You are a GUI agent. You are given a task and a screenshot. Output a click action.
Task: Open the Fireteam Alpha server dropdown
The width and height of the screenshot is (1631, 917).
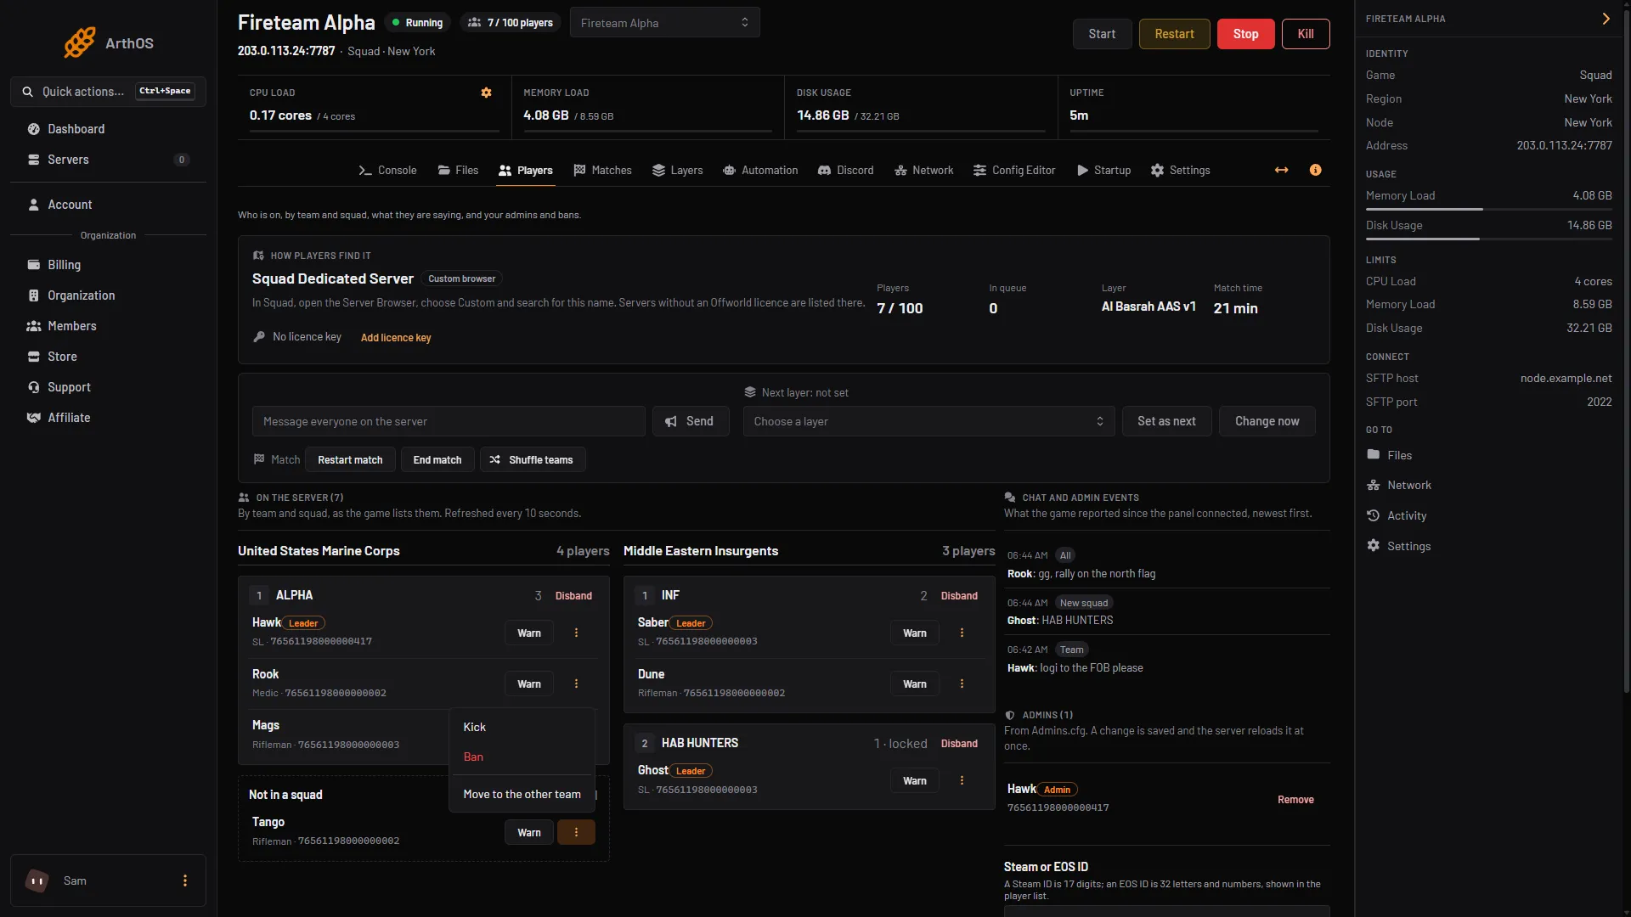tap(664, 23)
